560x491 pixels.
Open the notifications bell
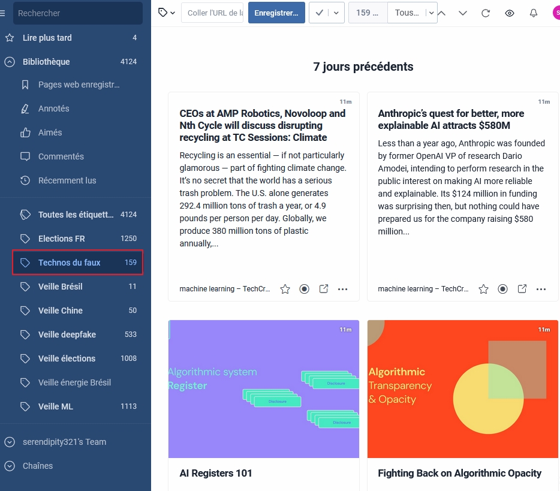(533, 13)
